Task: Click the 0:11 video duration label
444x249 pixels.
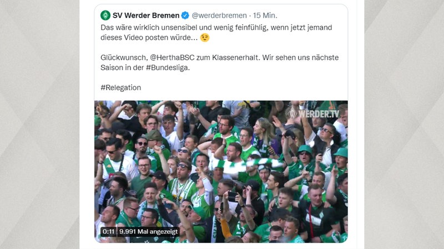Action: 108,232
